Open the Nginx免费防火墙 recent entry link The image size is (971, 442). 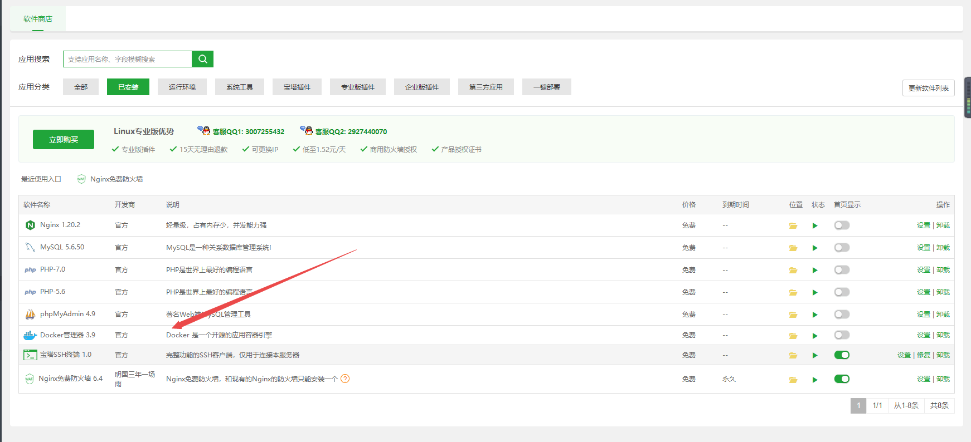pyautogui.click(x=116, y=179)
